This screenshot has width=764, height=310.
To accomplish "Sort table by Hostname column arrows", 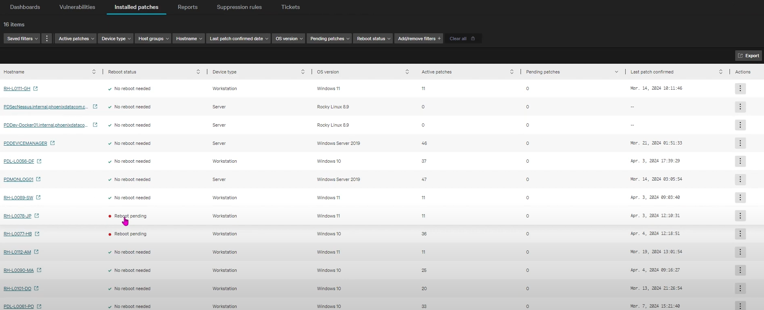I will point(94,72).
